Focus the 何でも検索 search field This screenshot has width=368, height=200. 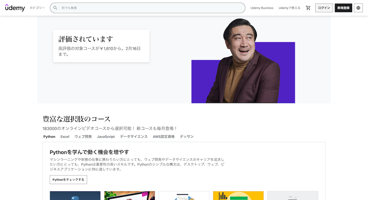147,8
